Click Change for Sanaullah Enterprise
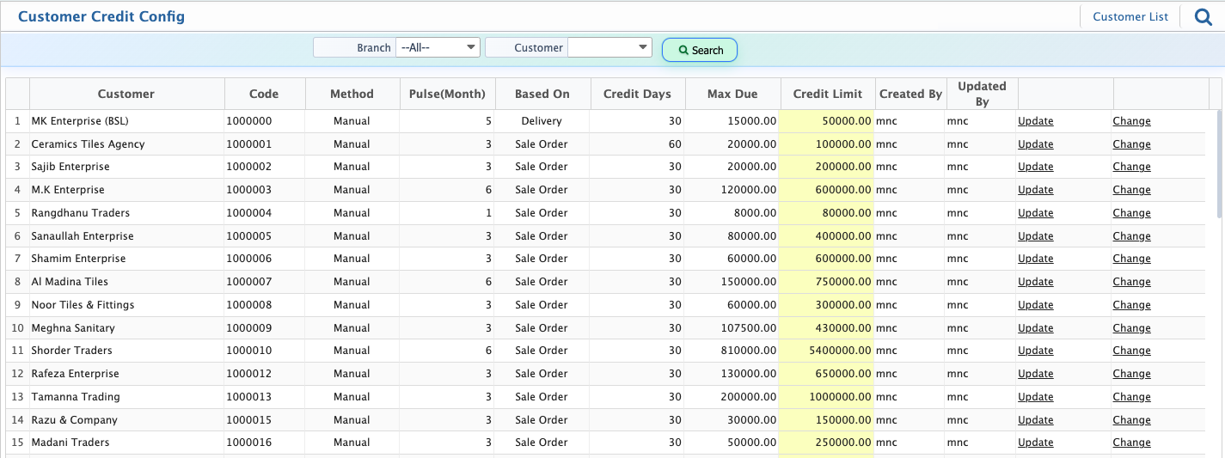This screenshot has width=1225, height=458. (x=1131, y=236)
